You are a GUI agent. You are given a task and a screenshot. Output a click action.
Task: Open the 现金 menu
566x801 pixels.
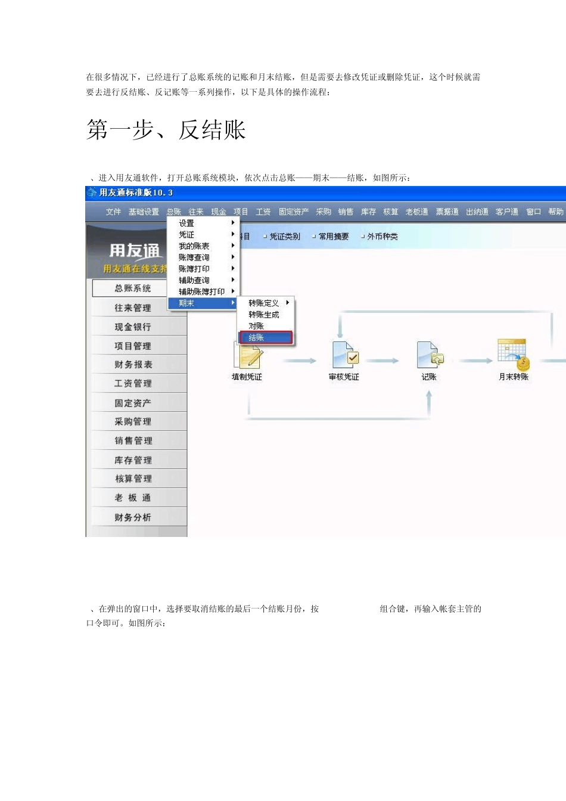point(219,212)
